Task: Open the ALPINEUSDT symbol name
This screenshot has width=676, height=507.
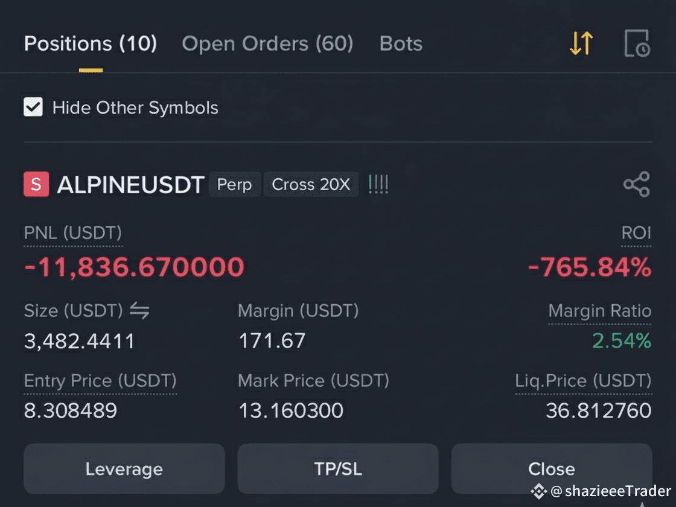Action: click(x=130, y=185)
